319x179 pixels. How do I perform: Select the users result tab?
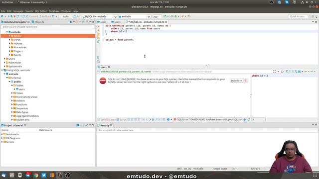(x=104, y=67)
